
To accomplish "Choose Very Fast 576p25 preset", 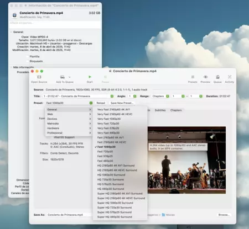I will coord(120,128).
